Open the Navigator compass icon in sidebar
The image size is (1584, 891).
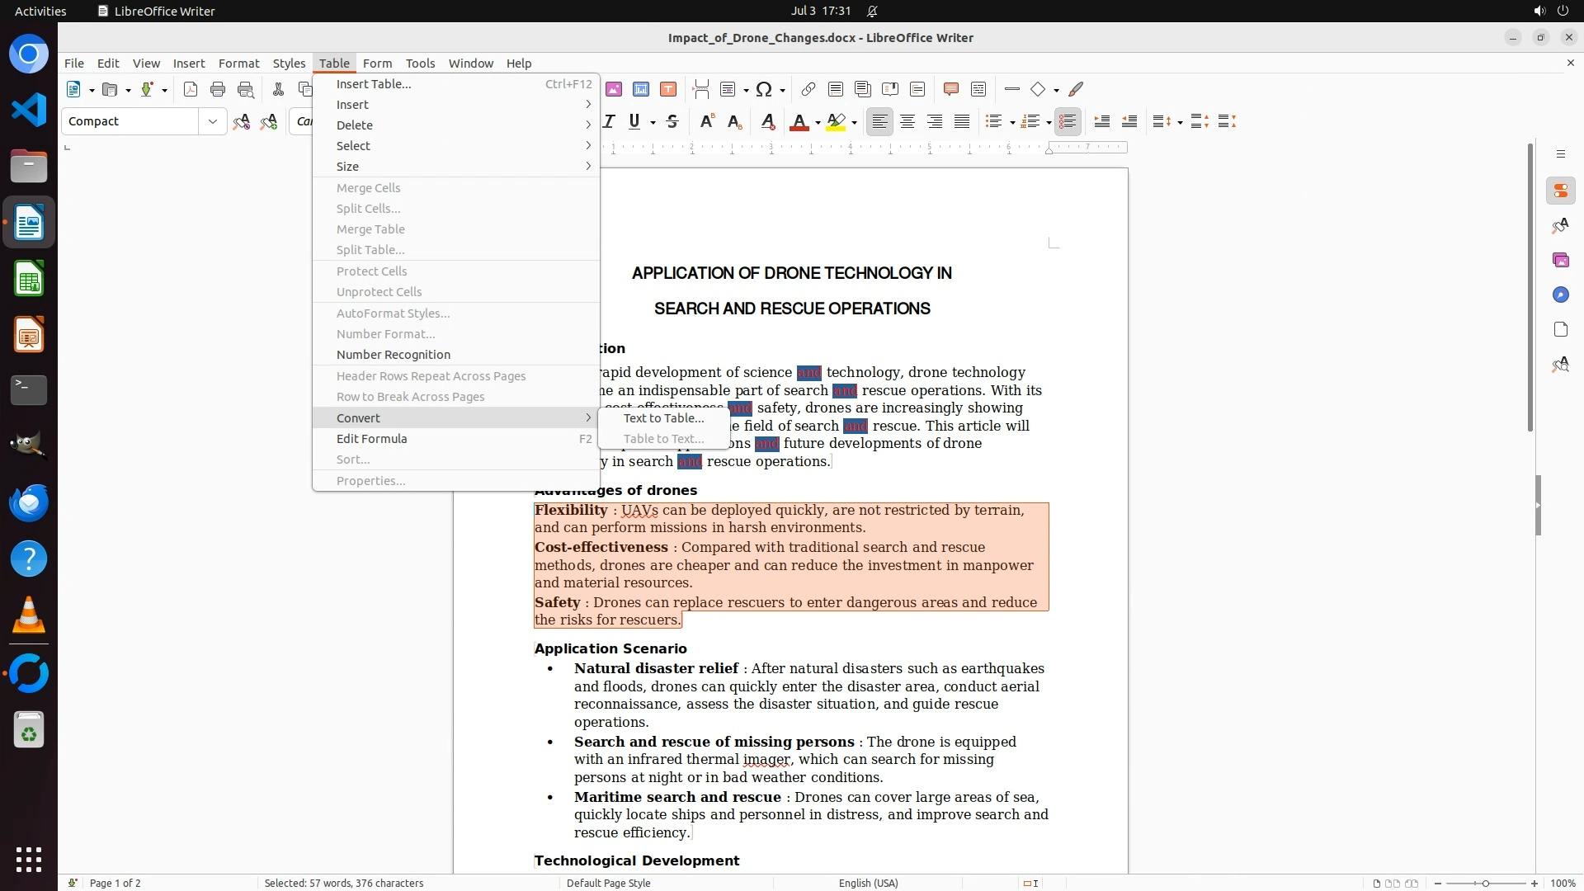tap(1560, 295)
